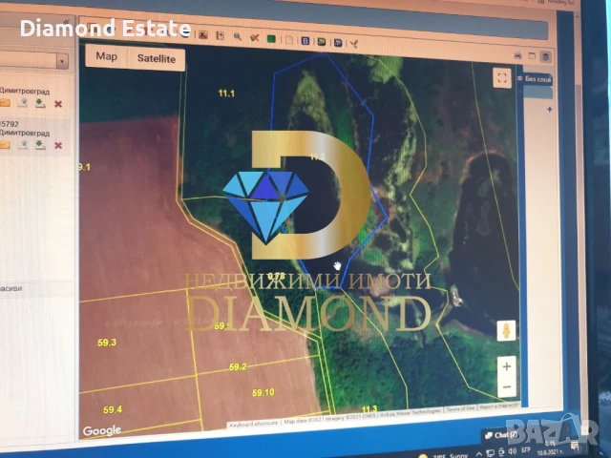Expand the taskbar hidden icons chevron
This screenshot has width=611, height=458.
tap(479, 454)
